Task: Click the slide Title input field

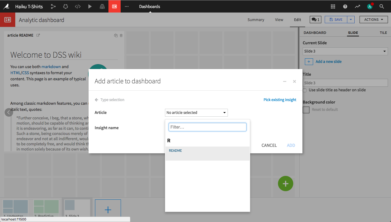Action: point(345,83)
